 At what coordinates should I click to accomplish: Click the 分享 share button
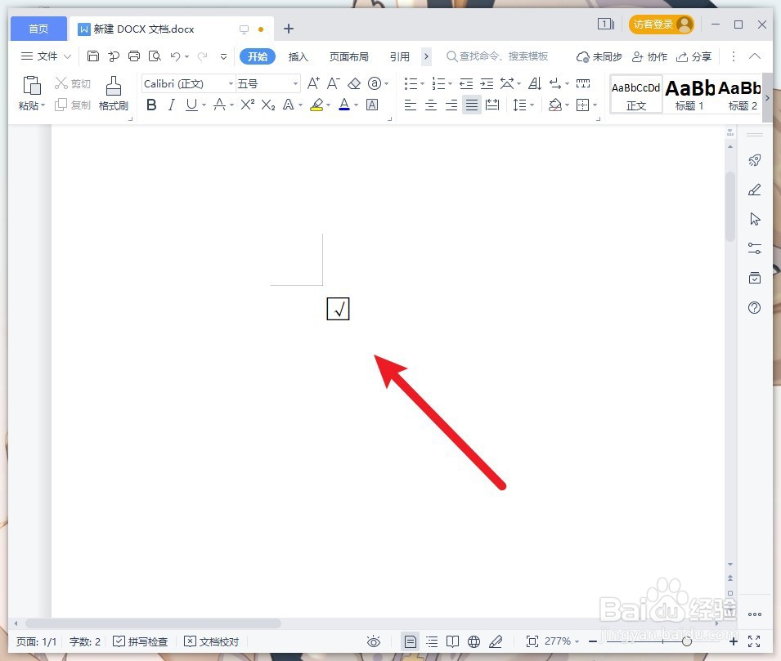point(693,56)
